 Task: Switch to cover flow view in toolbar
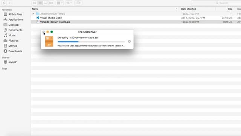point(51,3)
